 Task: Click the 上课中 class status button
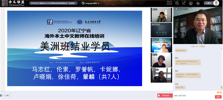[209, 3]
